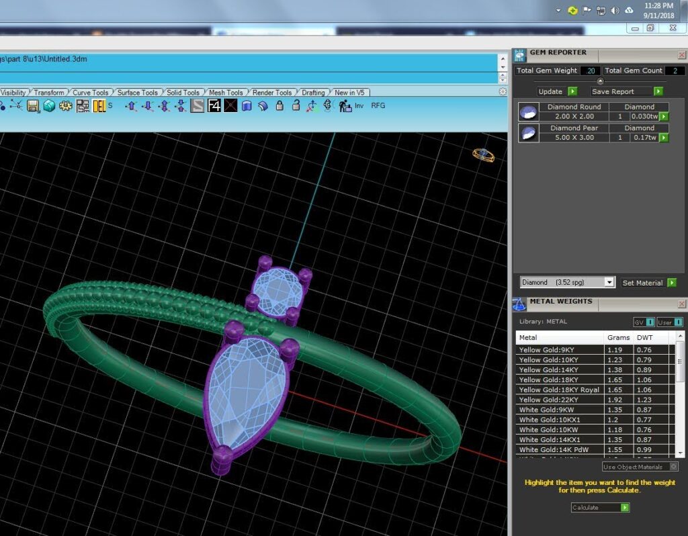
Task: Open the New in V5 tab
Action: point(349,93)
